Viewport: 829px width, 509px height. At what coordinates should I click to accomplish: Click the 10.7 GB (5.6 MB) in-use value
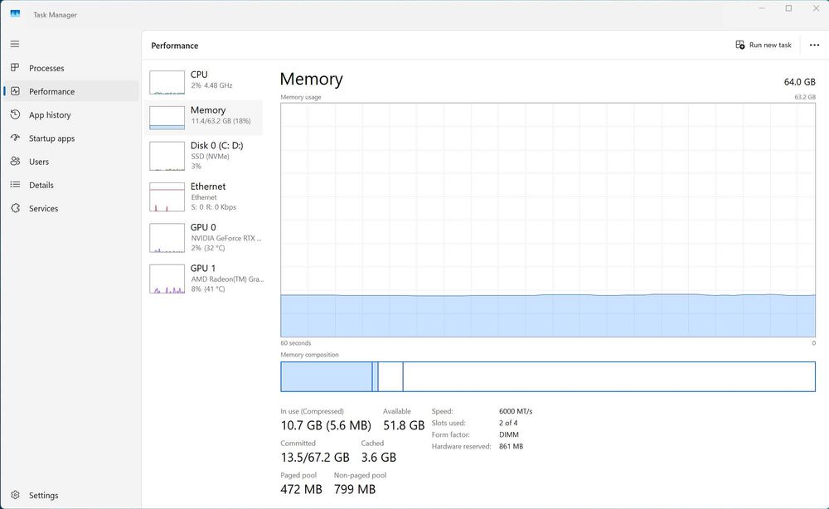tap(326, 425)
